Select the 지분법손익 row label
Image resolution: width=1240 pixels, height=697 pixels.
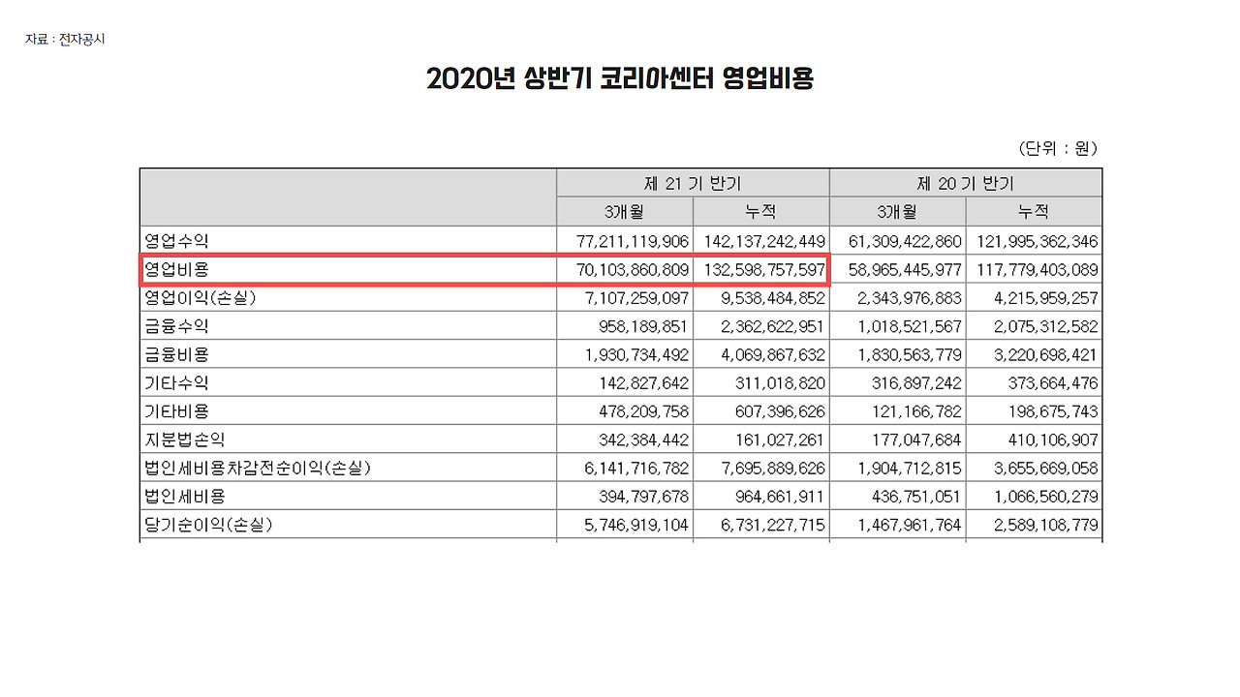pos(184,439)
